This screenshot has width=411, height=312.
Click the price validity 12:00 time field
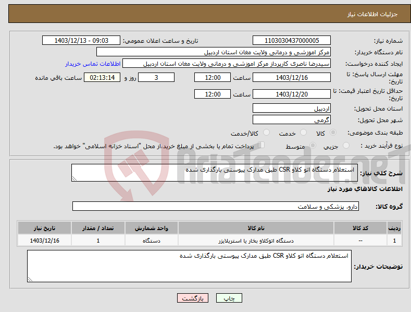click(x=213, y=94)
